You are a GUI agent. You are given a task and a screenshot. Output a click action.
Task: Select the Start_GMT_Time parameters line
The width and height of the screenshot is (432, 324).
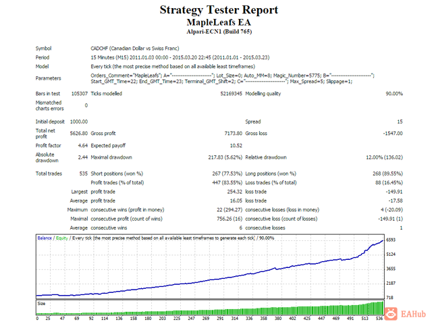tap(221, 81)
